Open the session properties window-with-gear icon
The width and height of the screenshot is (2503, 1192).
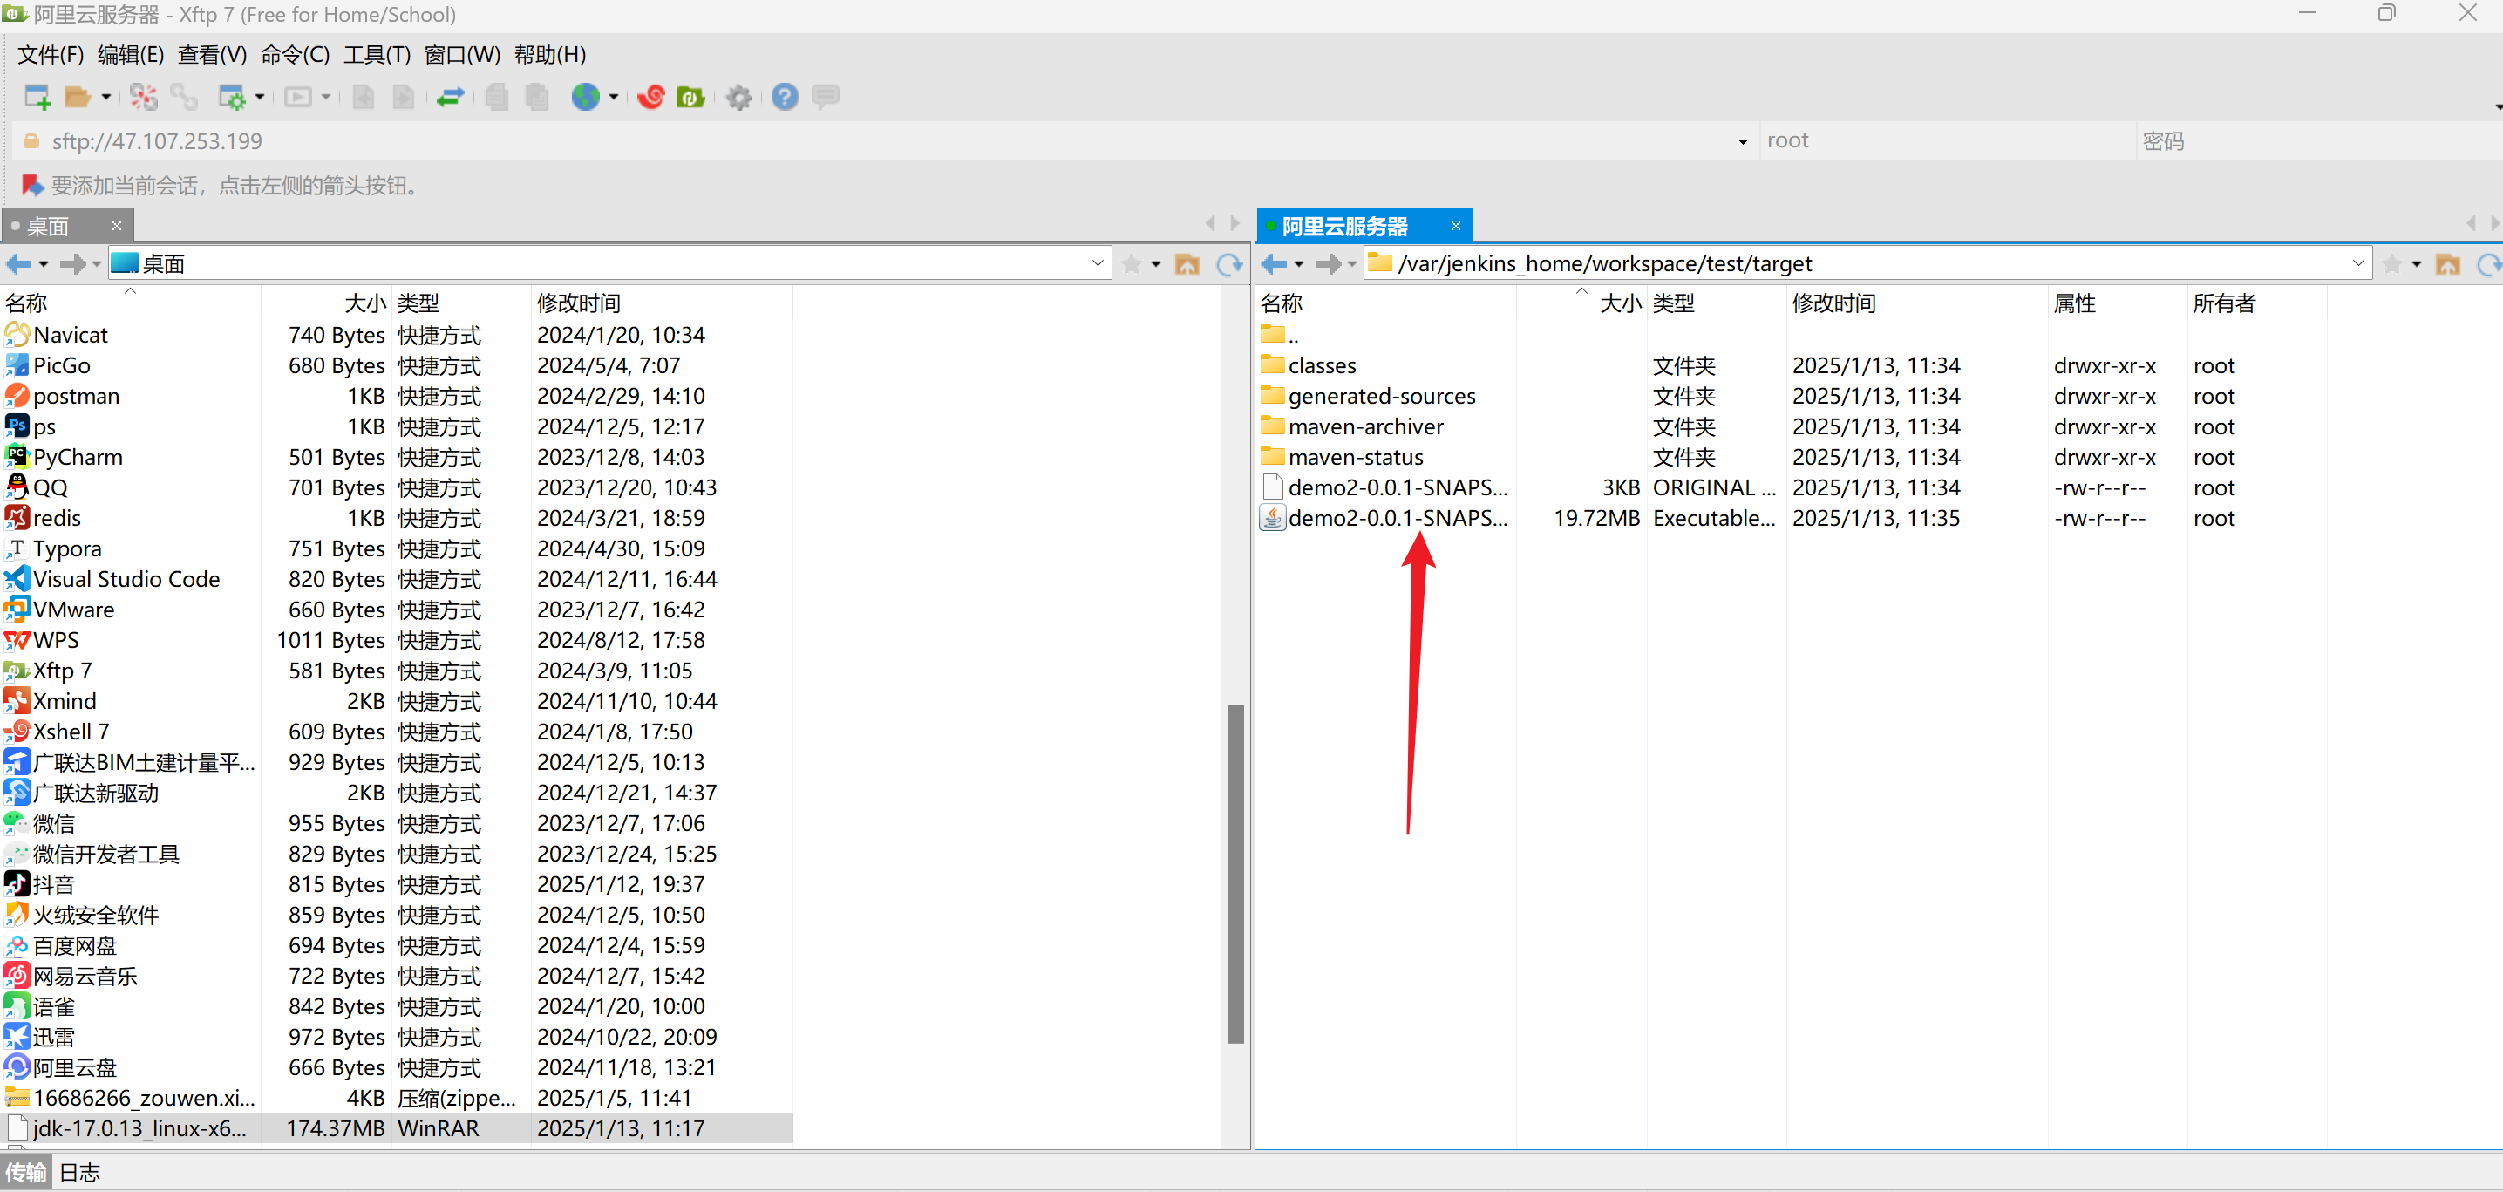pos(232,96)
